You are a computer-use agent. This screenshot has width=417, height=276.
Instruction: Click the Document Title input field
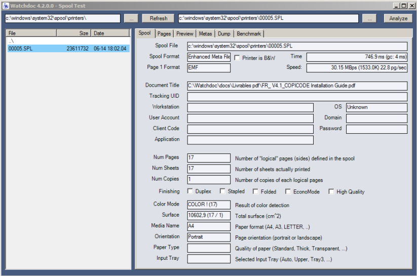pos(297,86)
